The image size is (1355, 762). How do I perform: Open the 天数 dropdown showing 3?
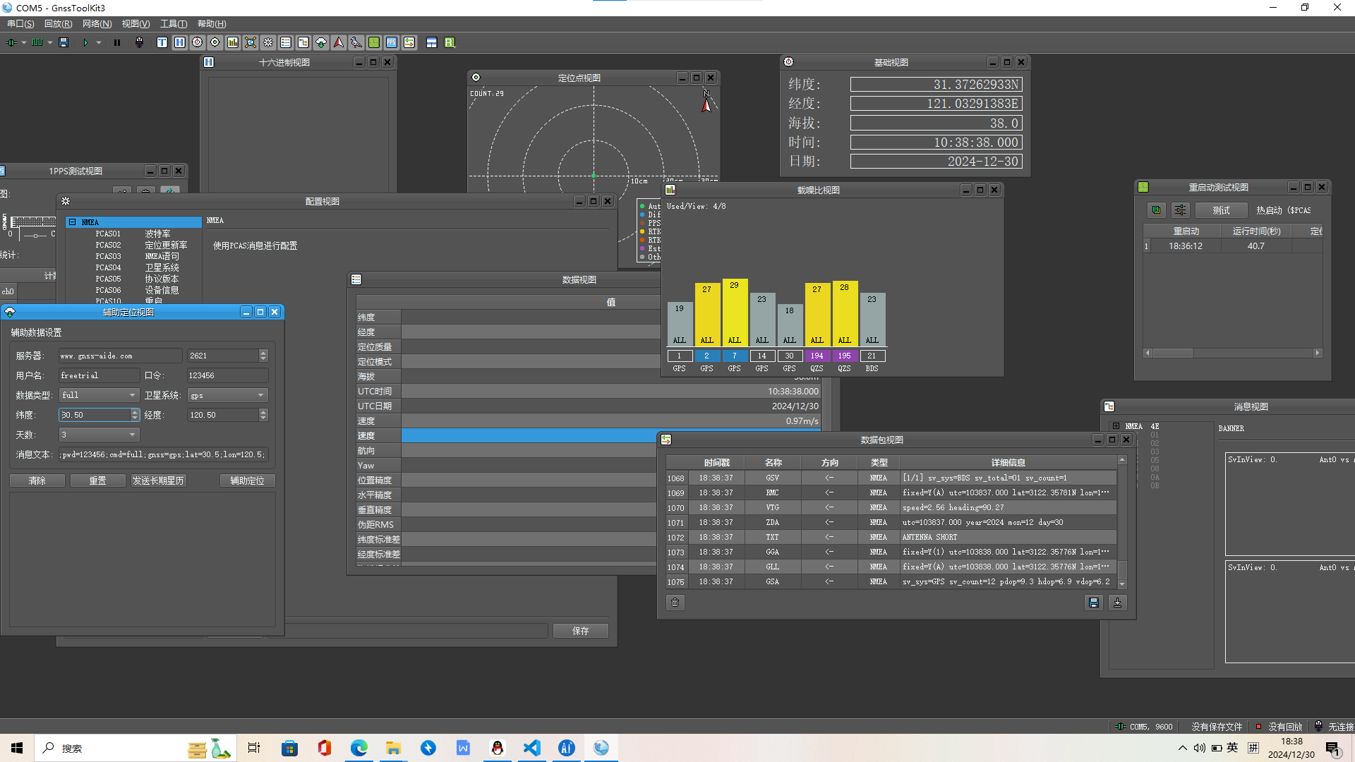[x=99, y=435]
